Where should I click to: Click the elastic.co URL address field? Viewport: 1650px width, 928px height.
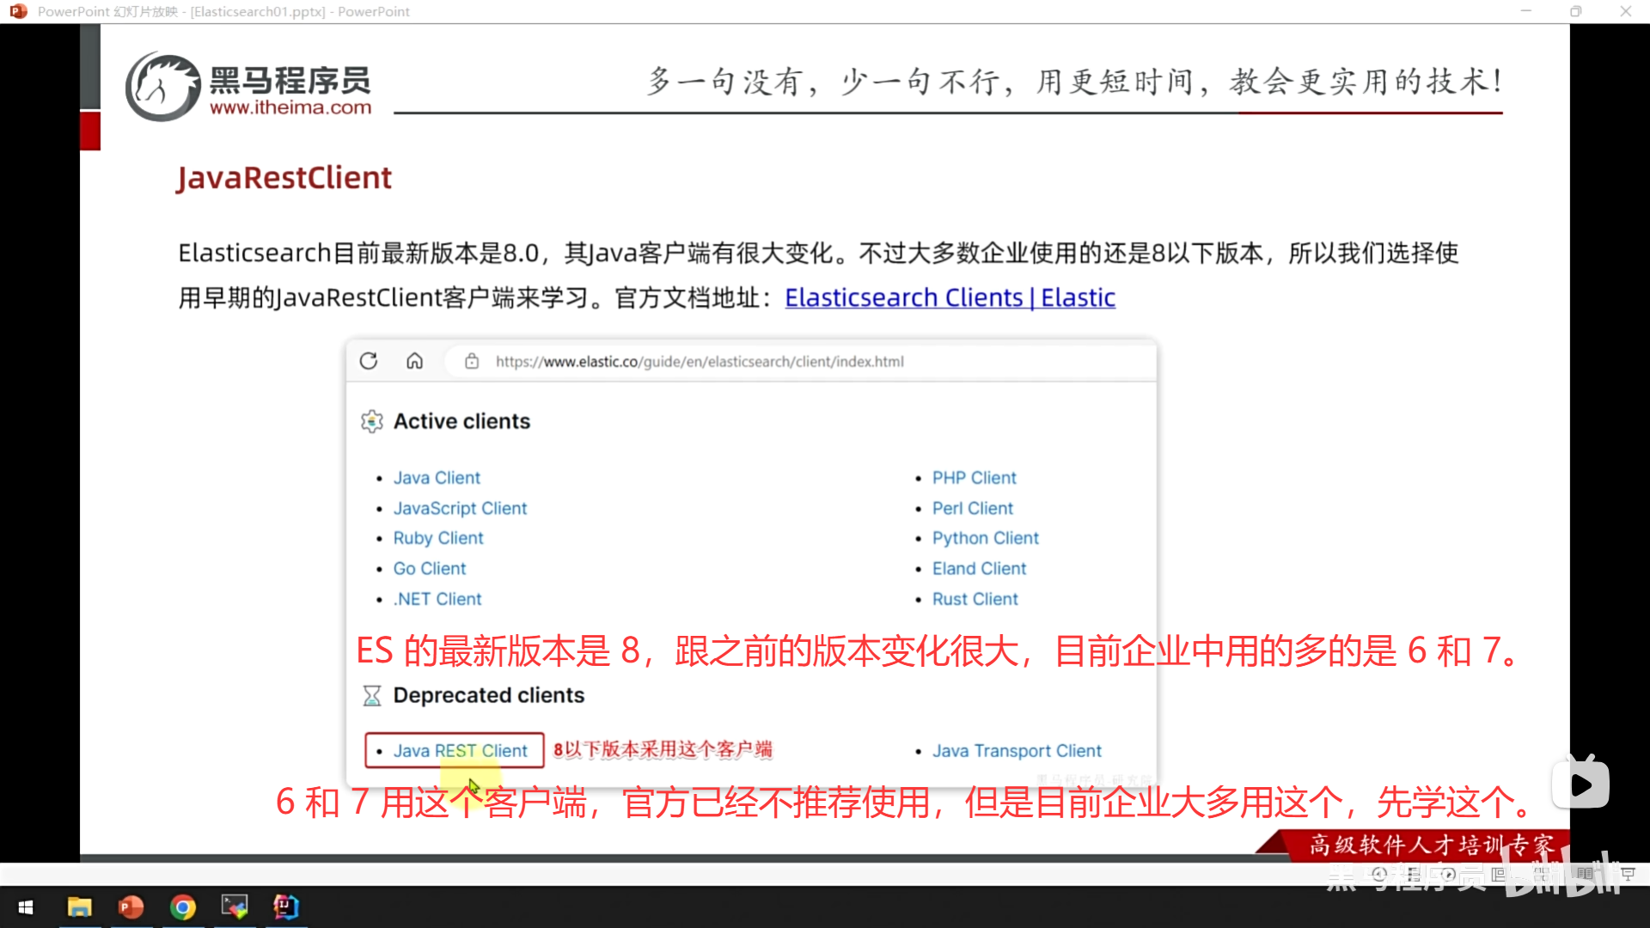coord(700,362)
